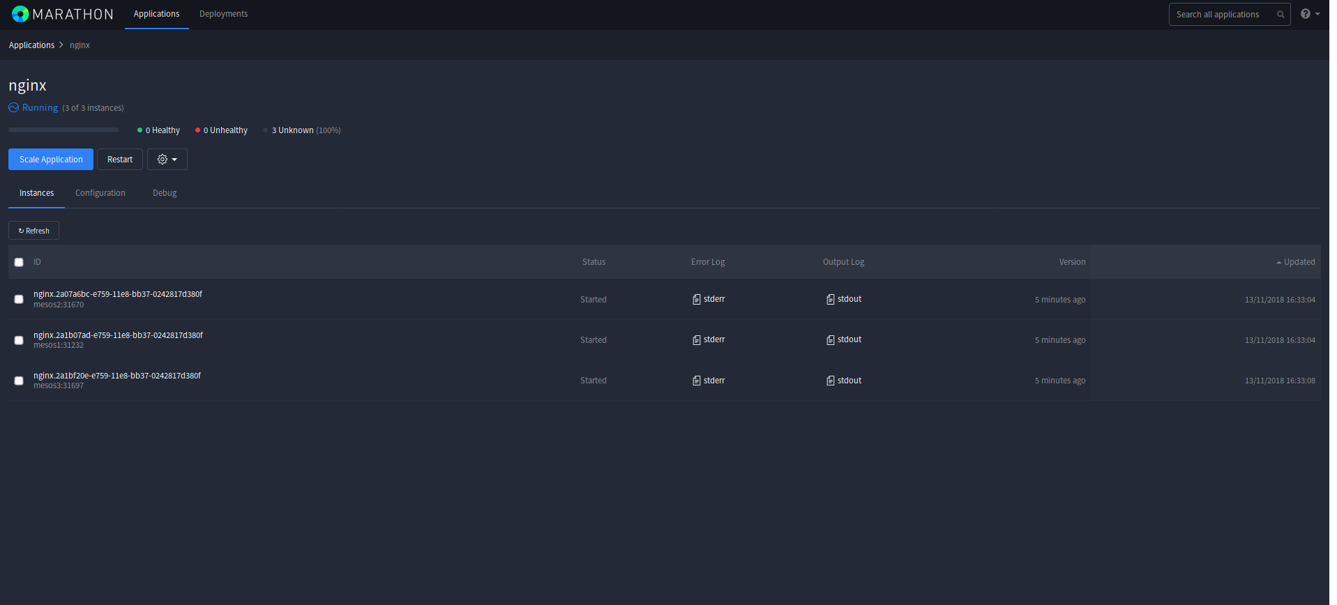Image resolution: width=1337 pixels, height=605 pixels.
Task: Open stderr log for nginx.2a07a6bc instance
Action: click(709, 299)
